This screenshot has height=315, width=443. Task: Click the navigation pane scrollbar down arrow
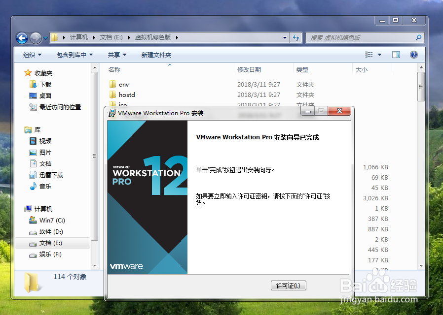click(95, 265)
